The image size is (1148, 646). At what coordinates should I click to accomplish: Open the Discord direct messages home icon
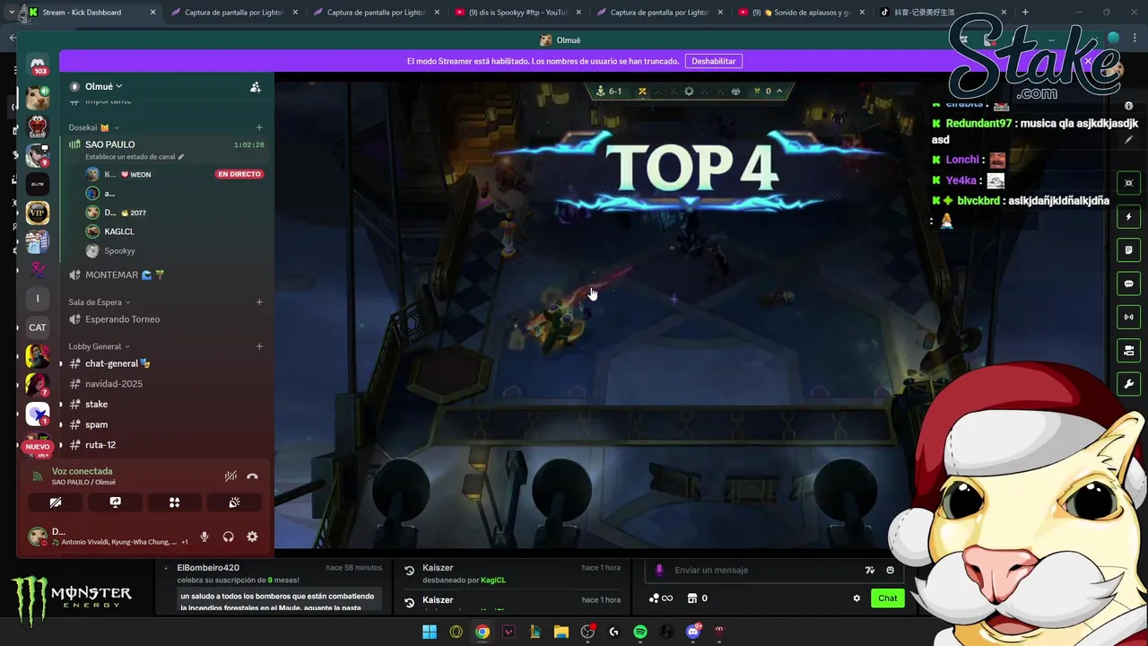38,65
